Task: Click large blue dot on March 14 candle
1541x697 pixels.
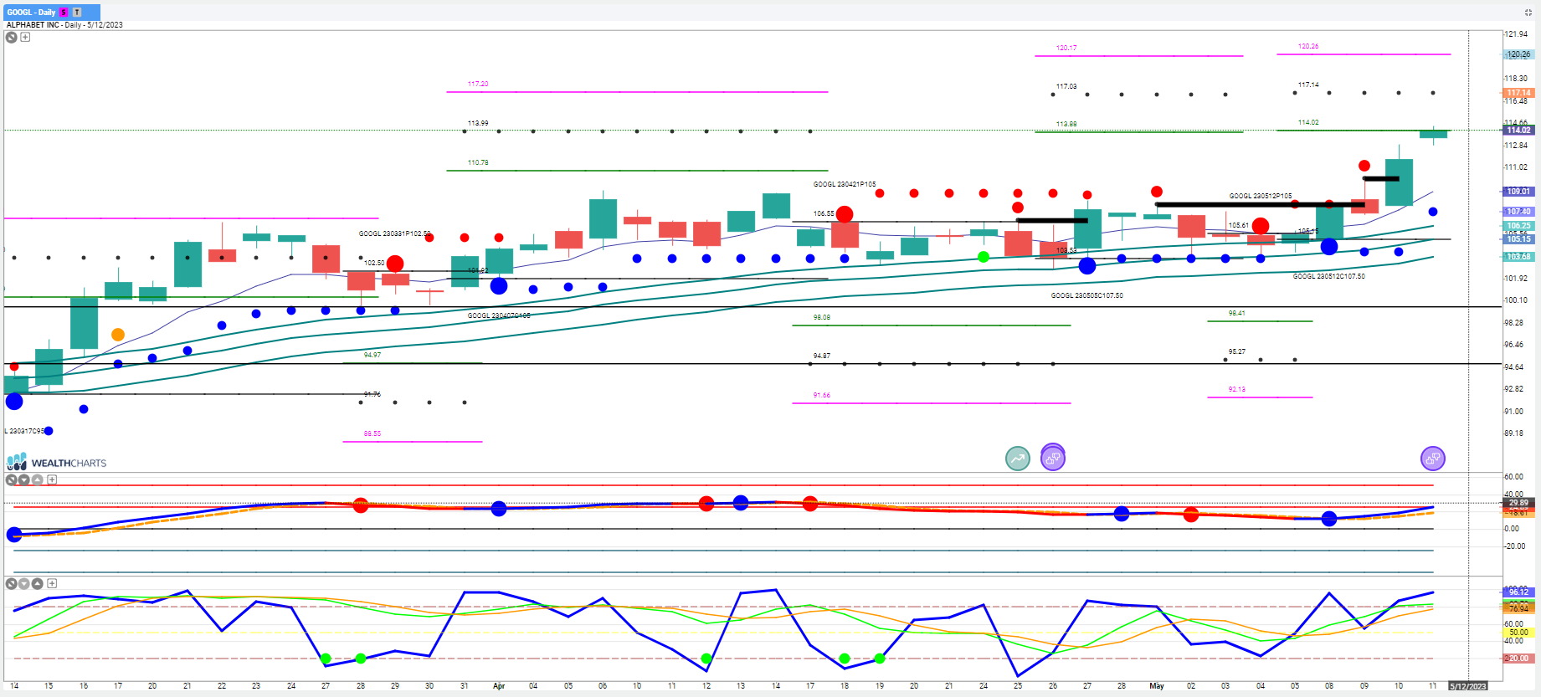Action: pyautogui.click(x=14, y=402)
